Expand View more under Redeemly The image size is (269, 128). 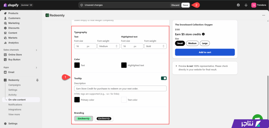pyautogui.click(x=14, y=114)
